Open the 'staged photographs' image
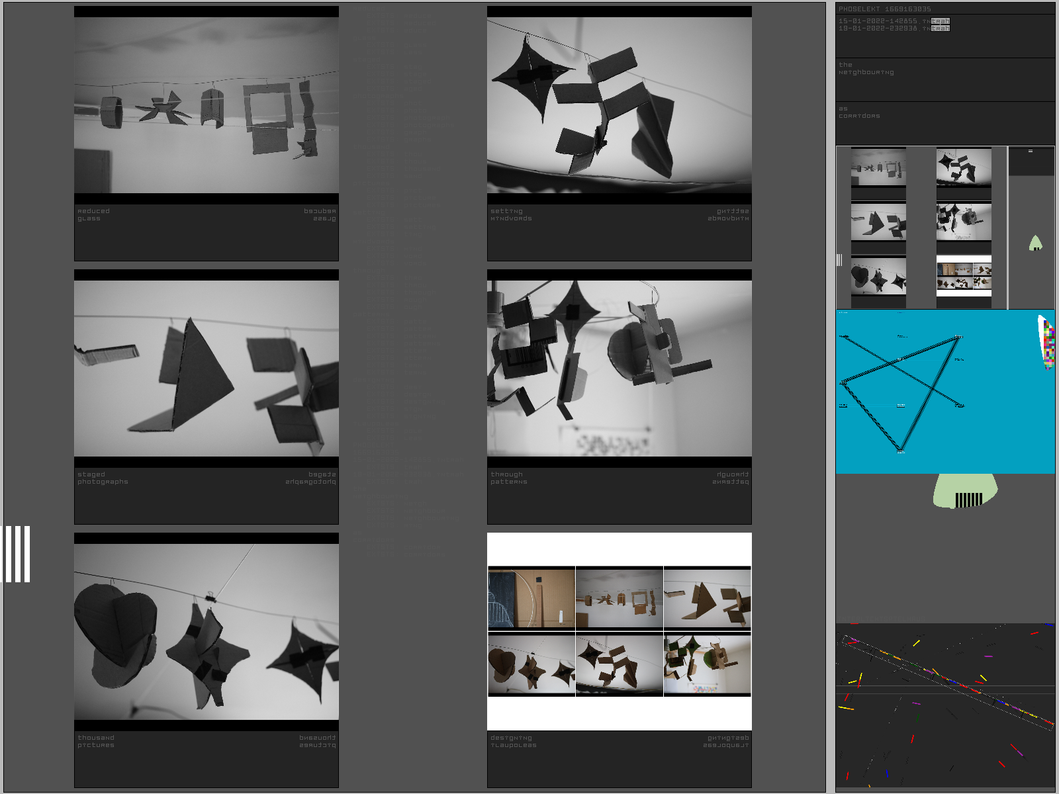The width and height of the screenshot is (1059, 794). point(207,369)
